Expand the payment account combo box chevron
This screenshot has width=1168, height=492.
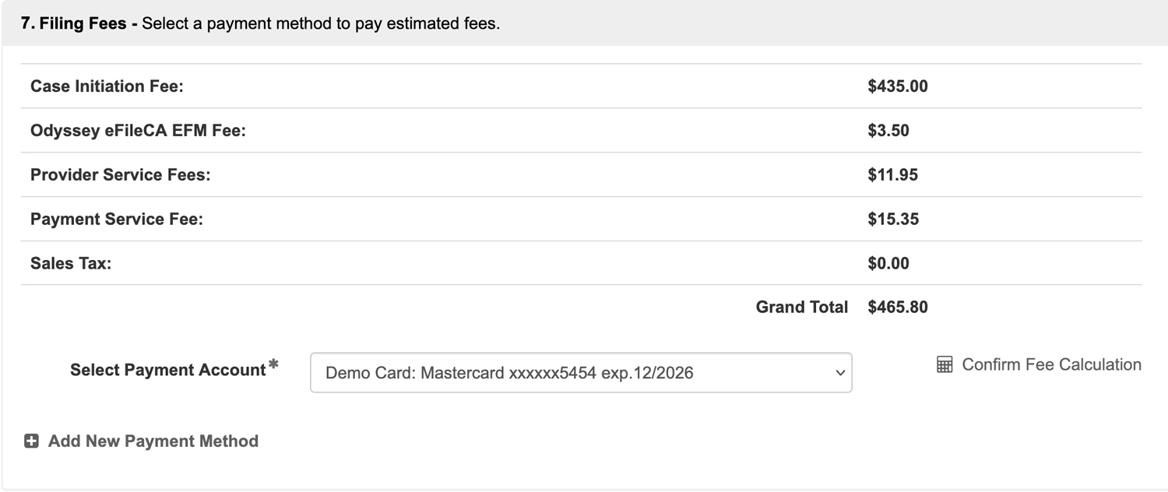(841, 373)
